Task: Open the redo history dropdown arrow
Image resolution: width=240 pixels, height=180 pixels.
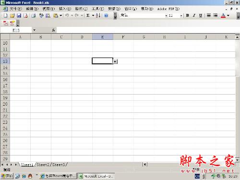Action: coord(82,15)
